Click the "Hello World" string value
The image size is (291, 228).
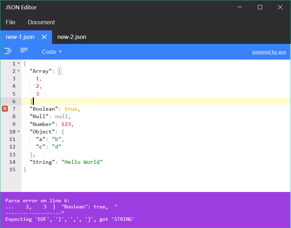(x=82, y=162)
